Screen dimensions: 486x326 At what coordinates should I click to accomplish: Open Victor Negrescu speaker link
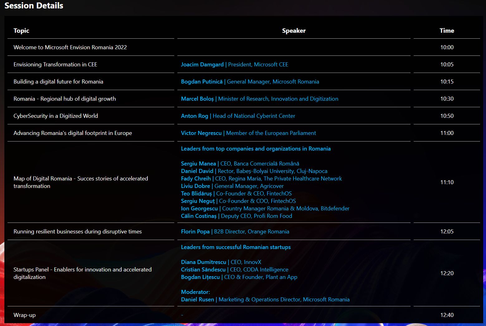(248, 133)
